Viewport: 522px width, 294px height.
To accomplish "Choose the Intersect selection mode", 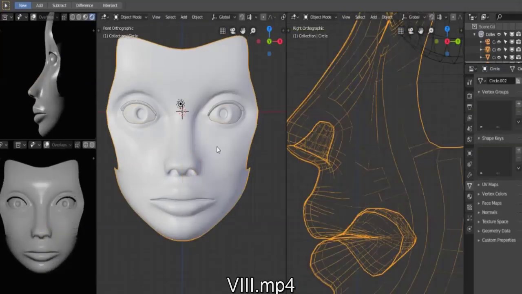I will click(x=110, y=5).
